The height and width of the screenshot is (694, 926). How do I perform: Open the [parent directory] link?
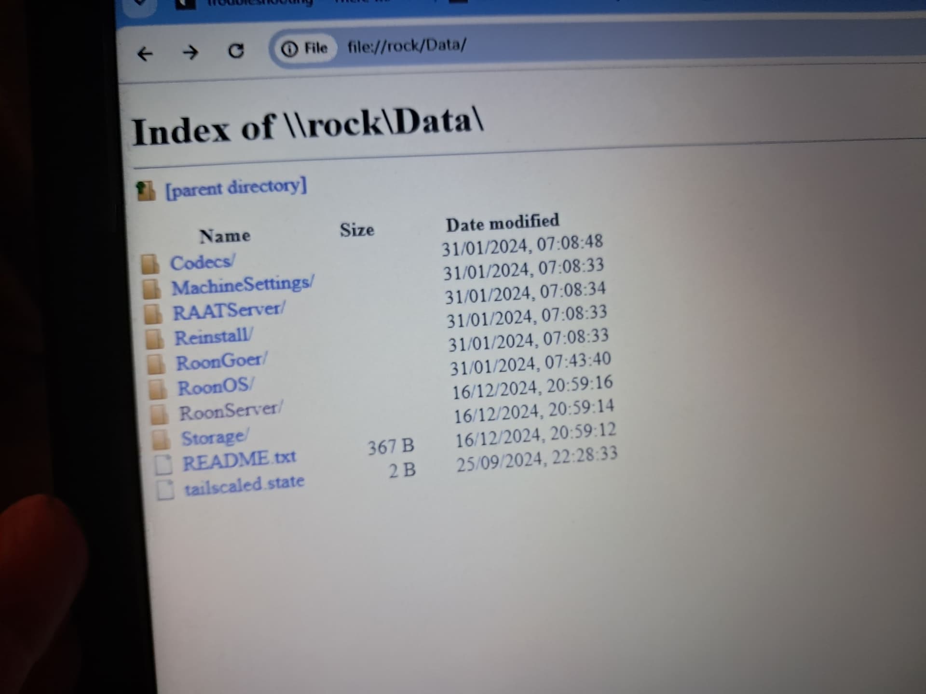(x=236, y=187)
